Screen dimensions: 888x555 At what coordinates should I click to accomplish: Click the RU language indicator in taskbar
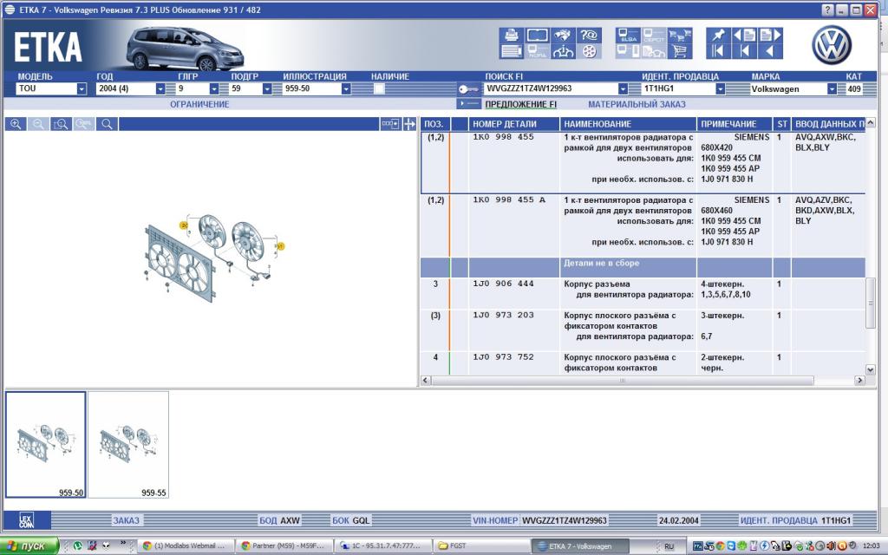pos(669,546)
